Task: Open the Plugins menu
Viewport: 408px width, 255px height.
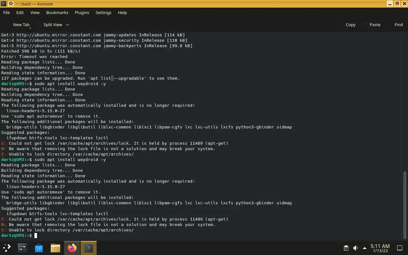Action: (82, 12)
